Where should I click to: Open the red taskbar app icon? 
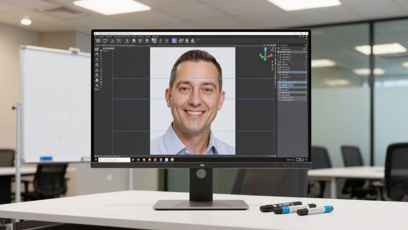coord(155,160)
